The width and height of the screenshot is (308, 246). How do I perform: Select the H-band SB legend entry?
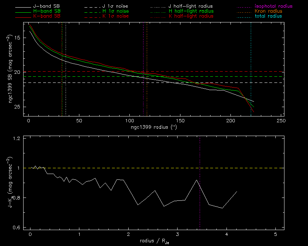point(47,12)
